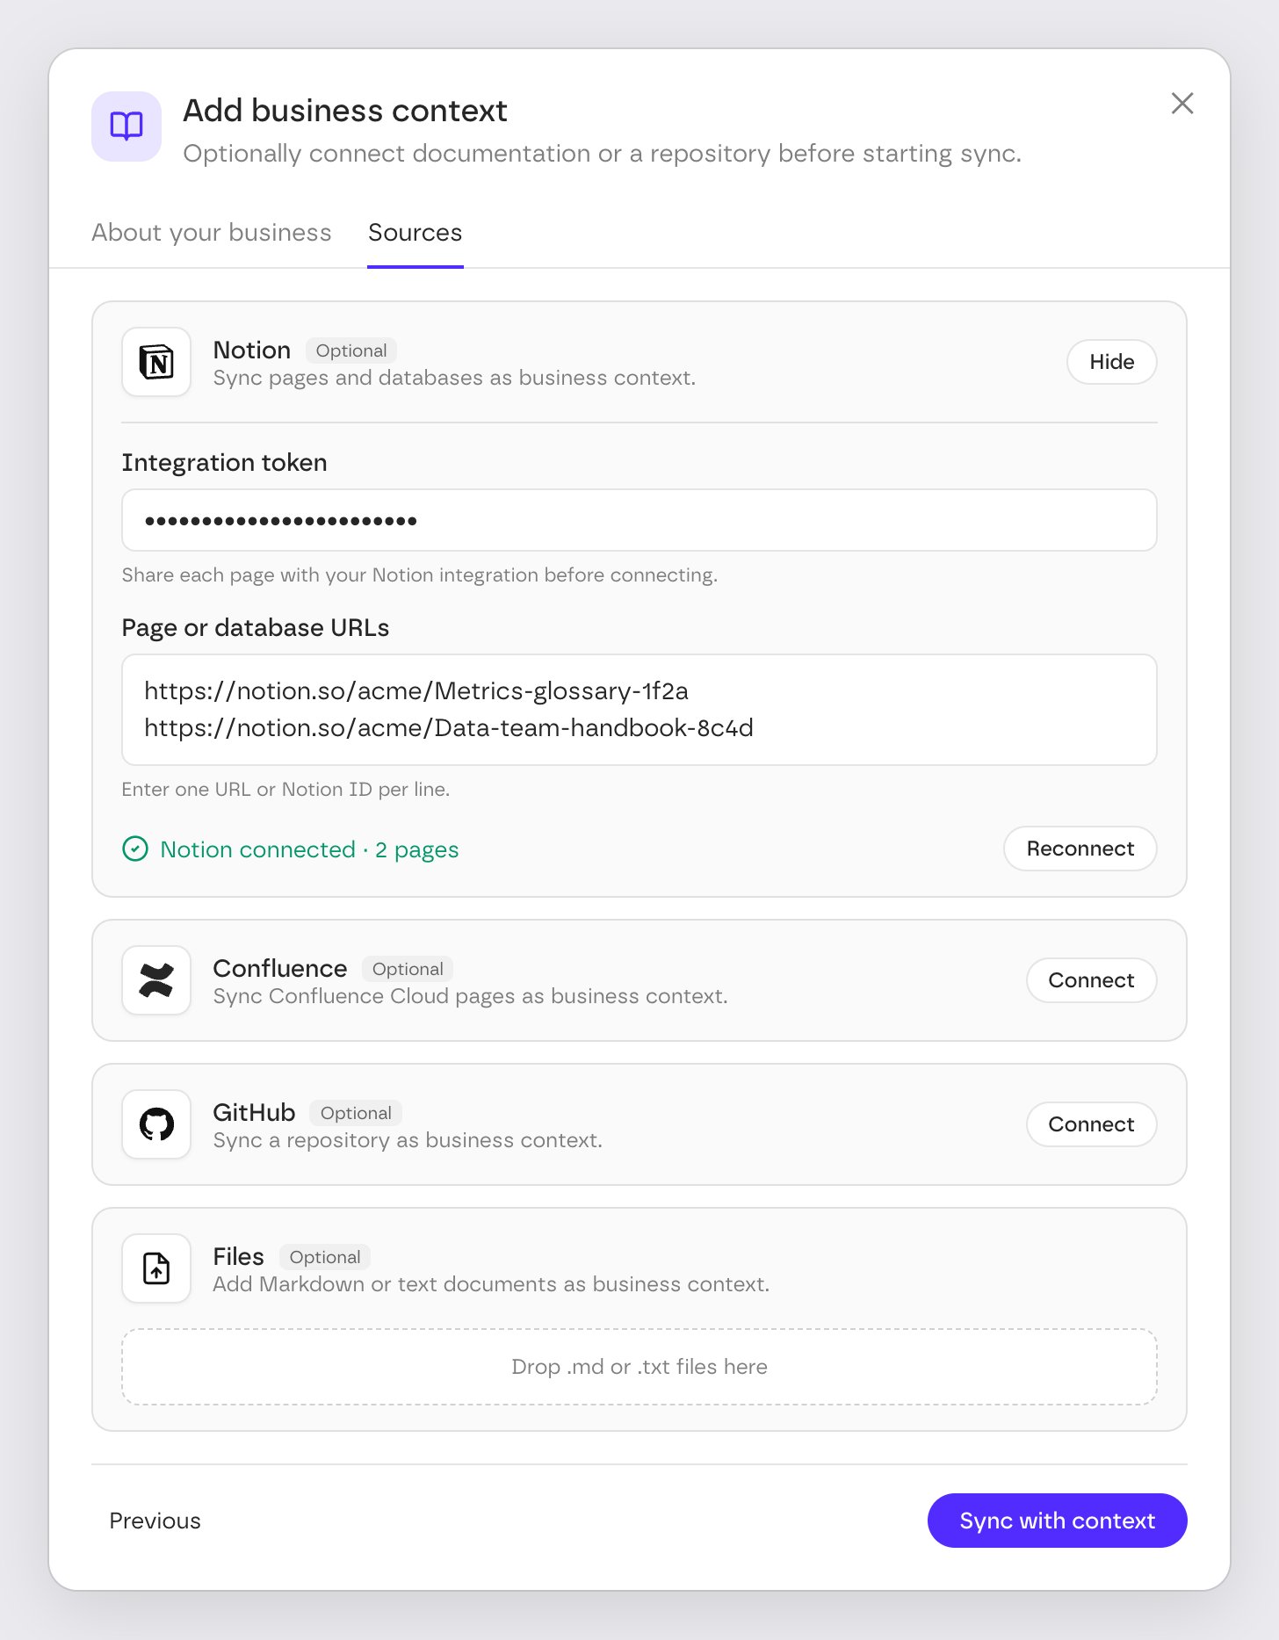This screenshot has width=1279, height=1640.
Task: Click the GitHub heading text
Action: 255,1112
